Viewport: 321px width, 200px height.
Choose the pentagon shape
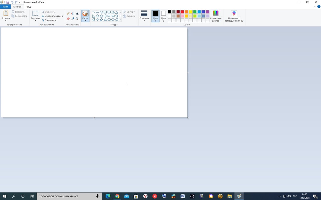tap(101, 16)
